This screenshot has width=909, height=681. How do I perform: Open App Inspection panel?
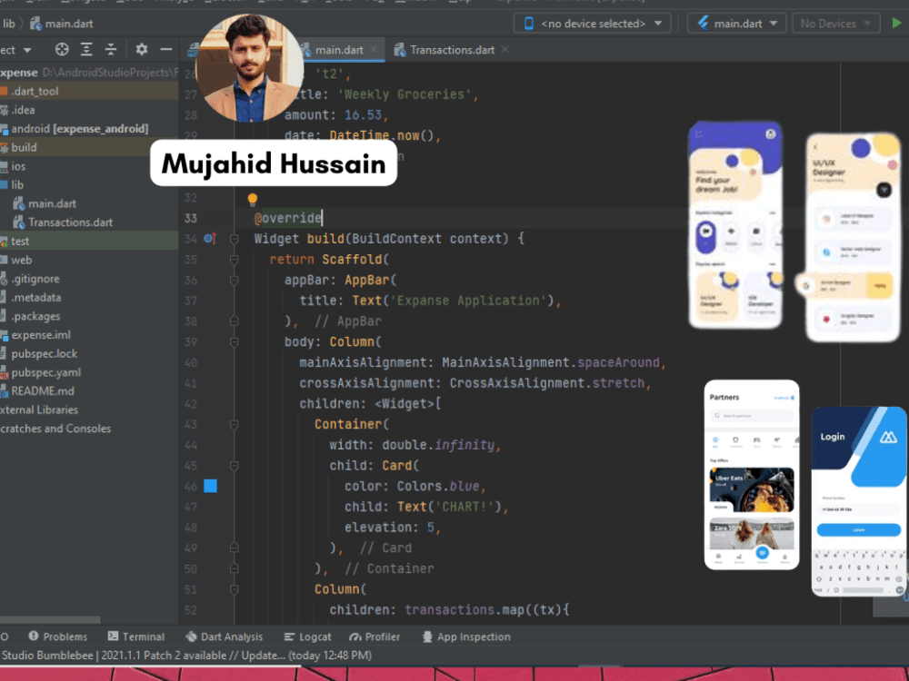[466, 637]
